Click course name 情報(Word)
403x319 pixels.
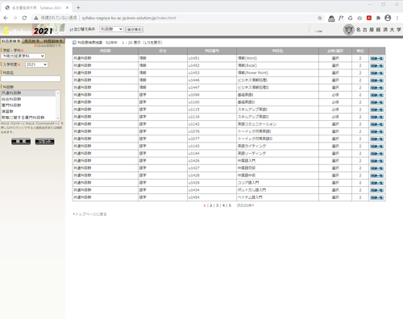click(247, 58)
